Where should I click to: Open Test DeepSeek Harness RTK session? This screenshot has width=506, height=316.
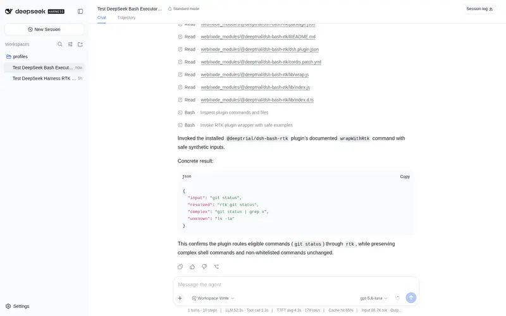pyautogui.click(x=44, y=78)
